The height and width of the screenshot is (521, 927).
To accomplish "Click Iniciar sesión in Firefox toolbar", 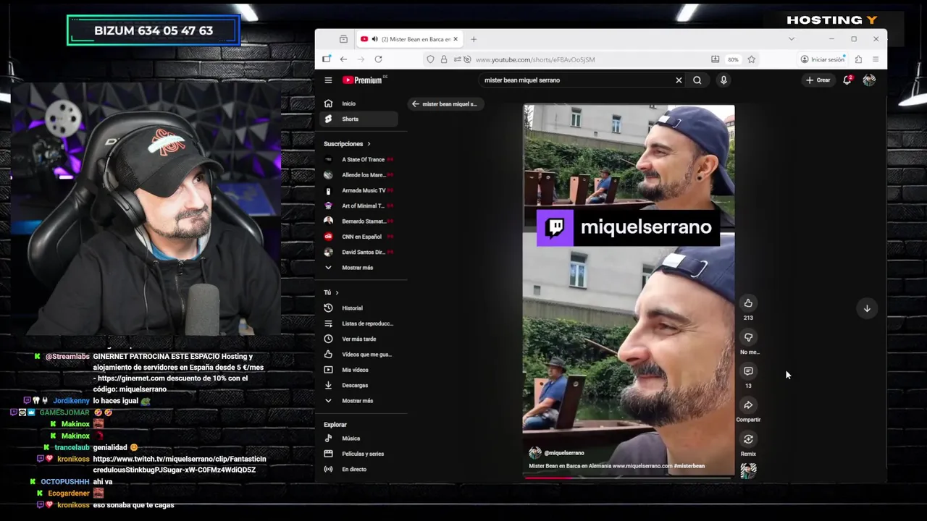I will pyautogui.click(x=823, y=59).
